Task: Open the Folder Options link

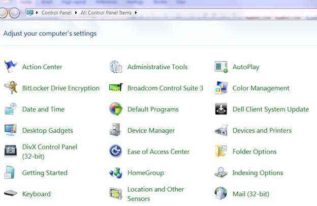Action: click(x=254, y=152)
